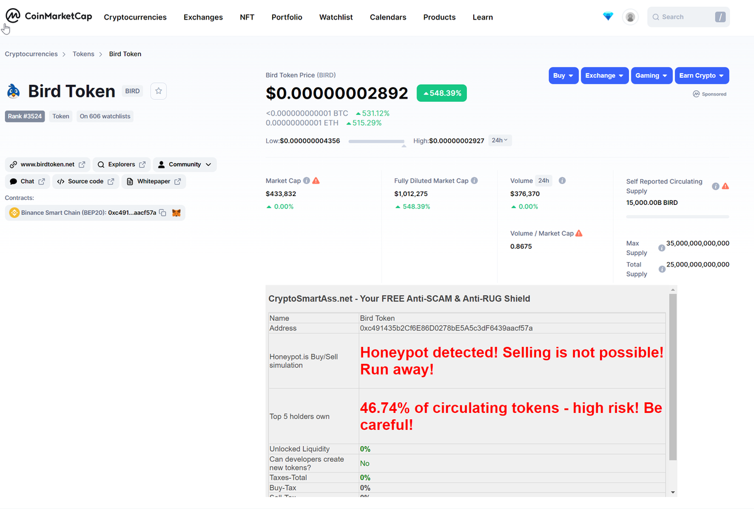
Task: Add Bird Token to watchlist star
Action: coord(158,91)
